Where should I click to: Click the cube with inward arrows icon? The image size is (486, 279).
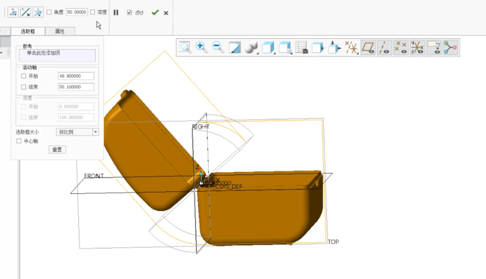coord(334,47)
